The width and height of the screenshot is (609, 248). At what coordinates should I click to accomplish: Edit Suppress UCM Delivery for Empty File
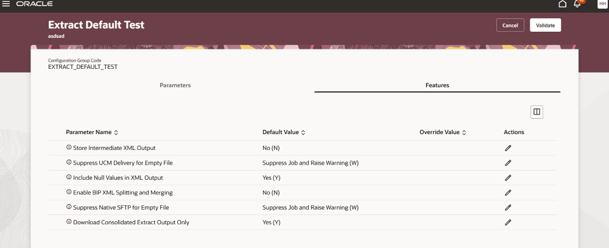pyautogui.click(x=508, y=163)
